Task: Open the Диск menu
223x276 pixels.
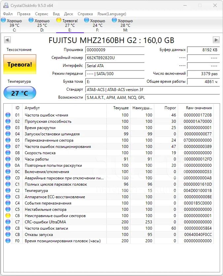Action: pos(68,14)
